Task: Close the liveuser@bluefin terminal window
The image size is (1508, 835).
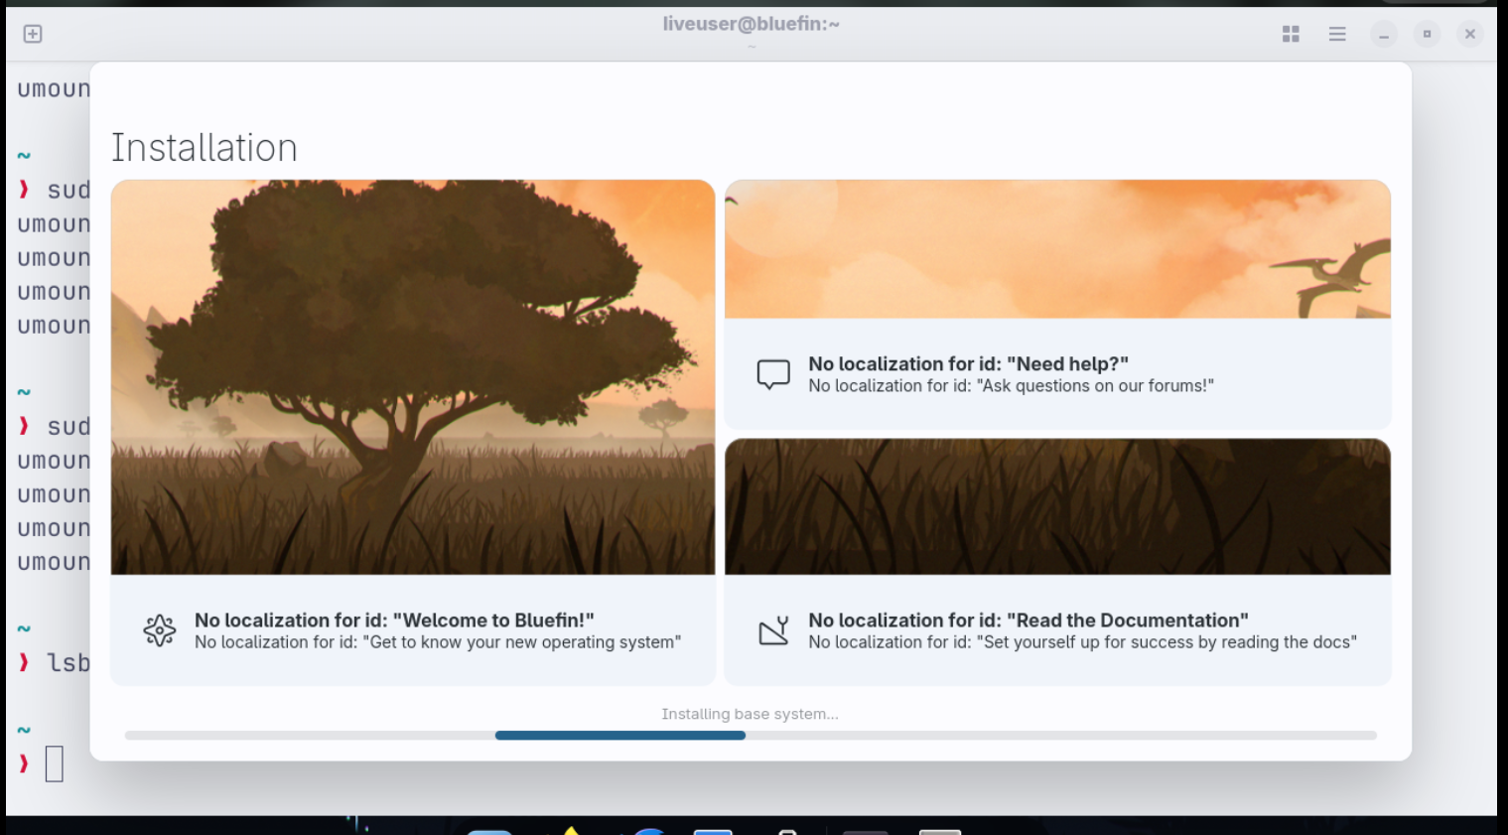Action: (x=1470, y=34)
